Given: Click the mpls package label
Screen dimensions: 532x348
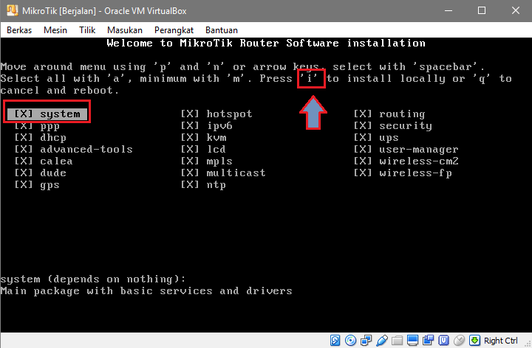Looking at the screenshot, I should pyautogui.click(x=219, y=161).
